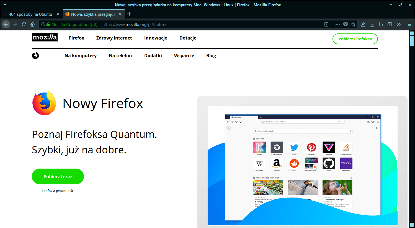This screenshot has width=415, height=228.
Task: Open page actions three-dots menu
Action: point(337,24)
